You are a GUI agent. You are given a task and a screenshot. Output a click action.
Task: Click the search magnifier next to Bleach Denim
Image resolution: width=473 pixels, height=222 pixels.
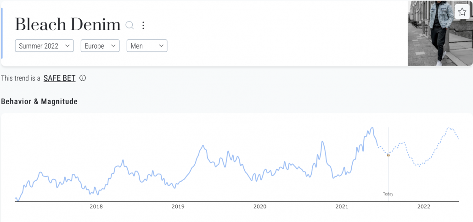pos(130,25)
